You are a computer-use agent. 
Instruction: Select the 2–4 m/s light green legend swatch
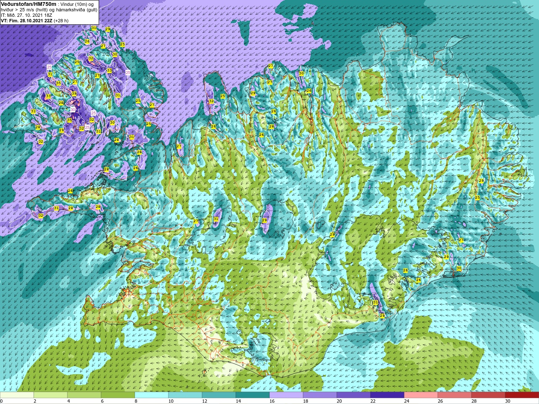coord(51,395)
